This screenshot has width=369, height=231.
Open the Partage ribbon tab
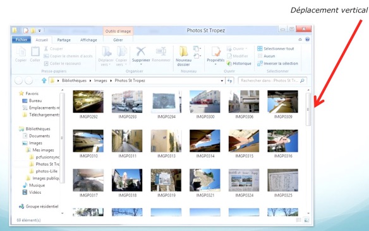(64, 40)
